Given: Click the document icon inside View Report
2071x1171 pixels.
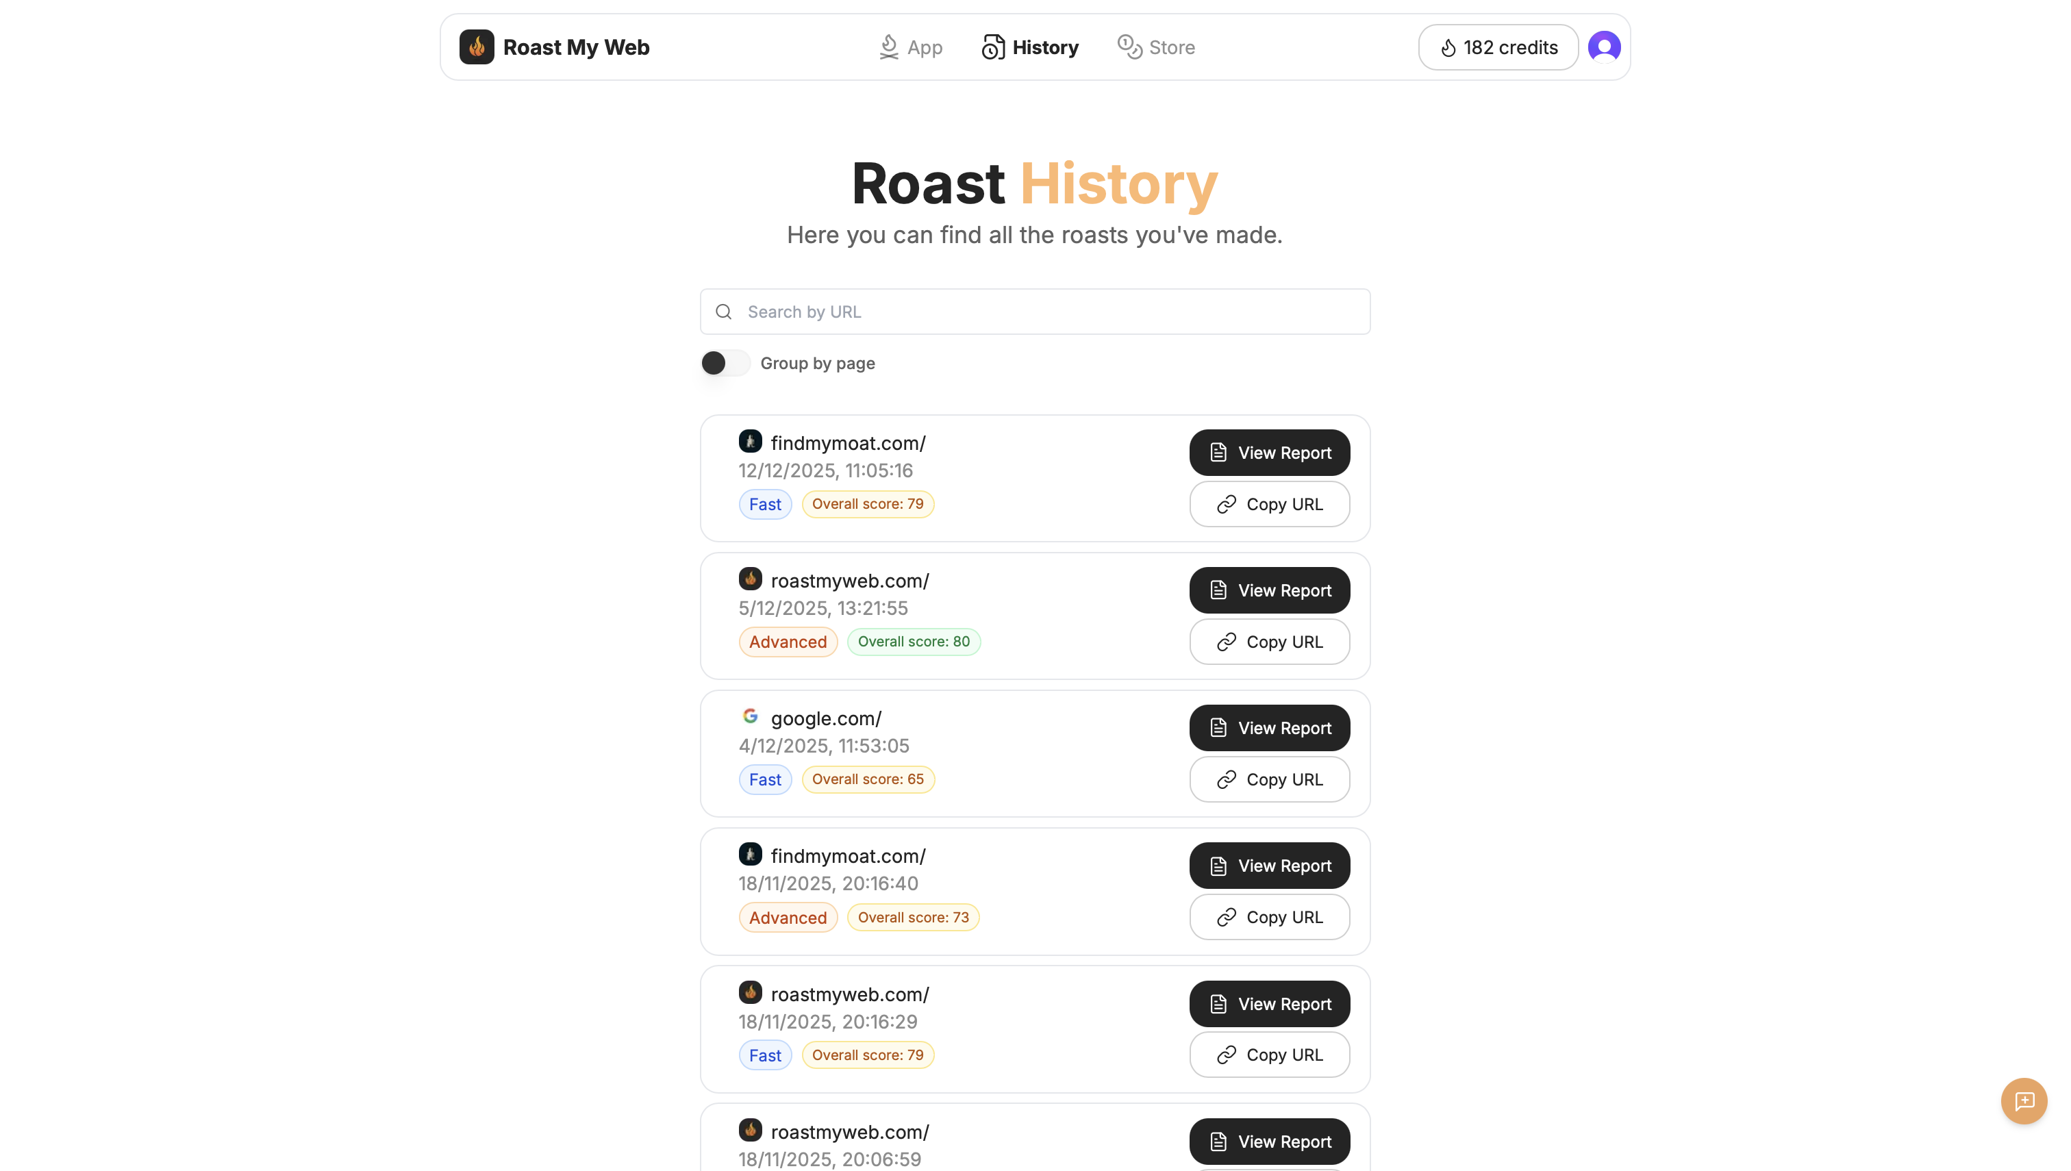Looking at the screenshot, I should [1218, 452].
